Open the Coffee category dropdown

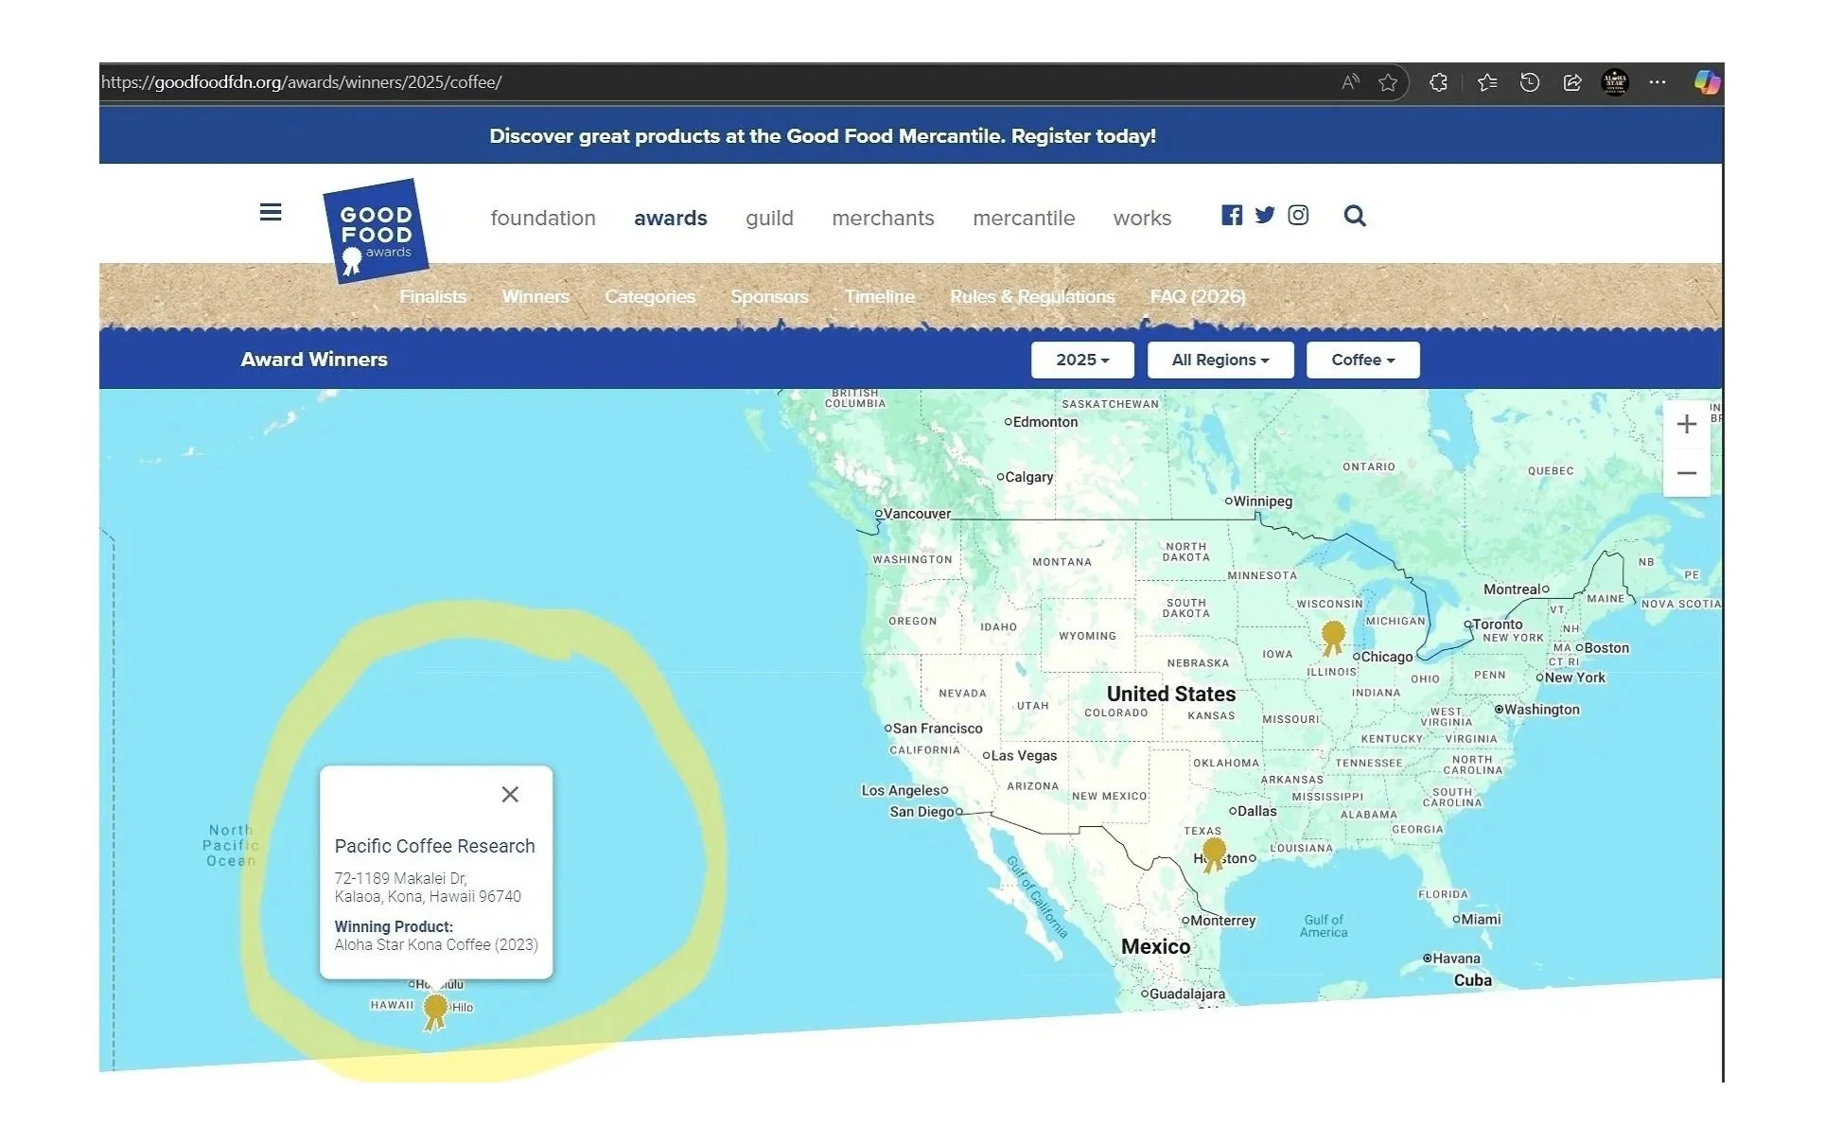click(x=1363, y=360)
